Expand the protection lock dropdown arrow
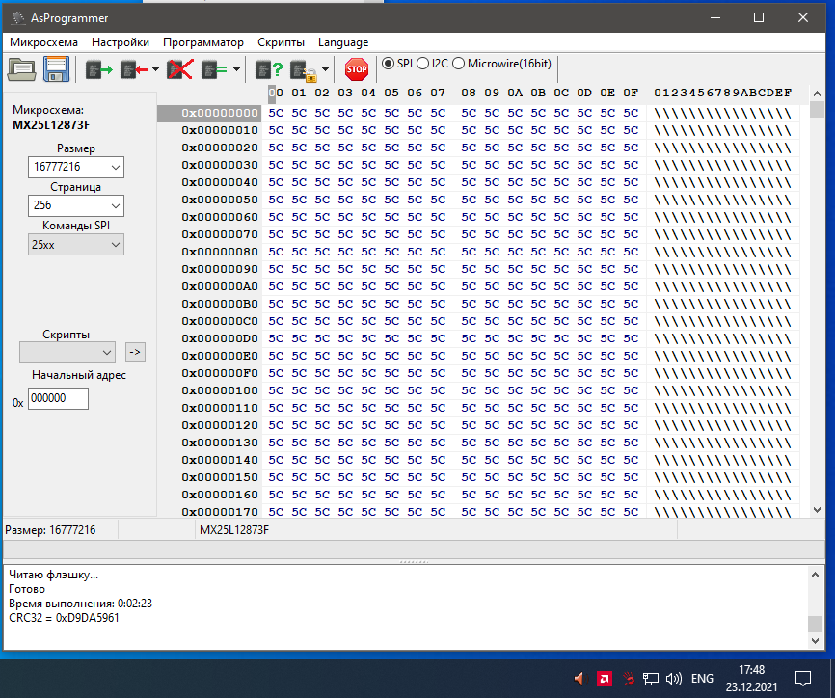 325,69
